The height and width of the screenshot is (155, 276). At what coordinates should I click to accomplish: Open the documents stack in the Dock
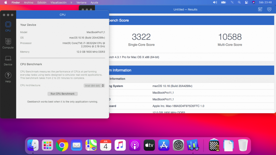pyautogui.click(x=229, y=145)
